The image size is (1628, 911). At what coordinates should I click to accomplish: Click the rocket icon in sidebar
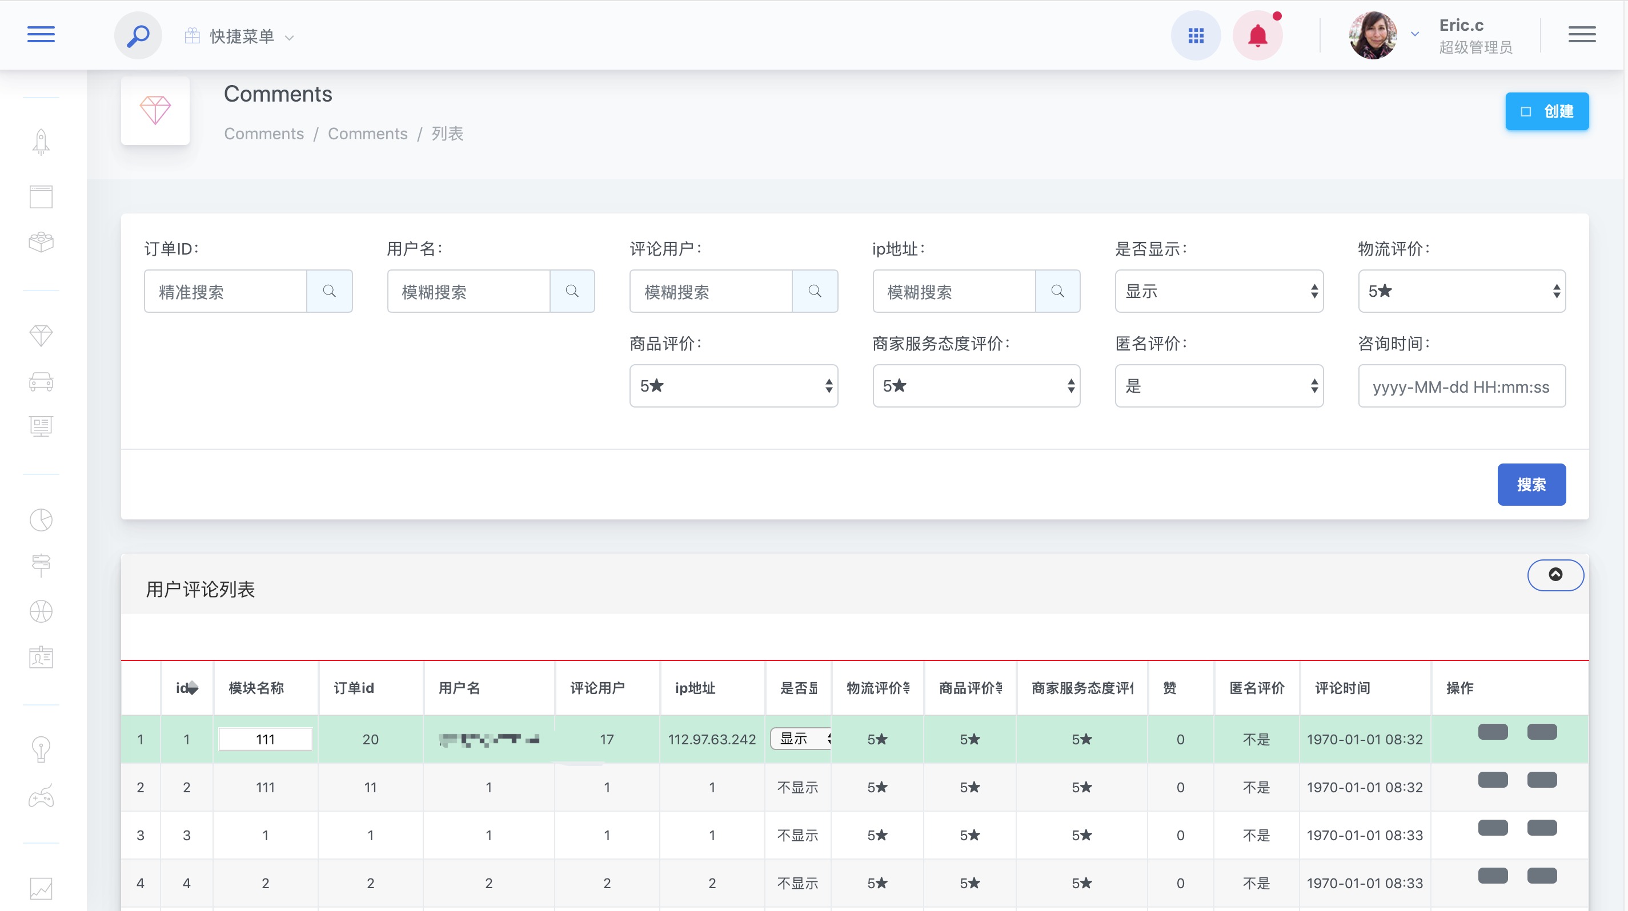(x=41, y=142)
